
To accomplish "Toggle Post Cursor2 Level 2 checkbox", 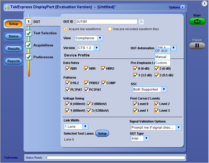I will coord(156,104).
